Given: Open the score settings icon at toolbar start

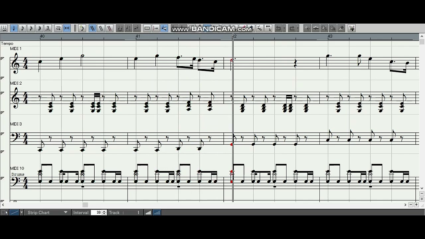Looking at the screenshot, I should [4, 28].
